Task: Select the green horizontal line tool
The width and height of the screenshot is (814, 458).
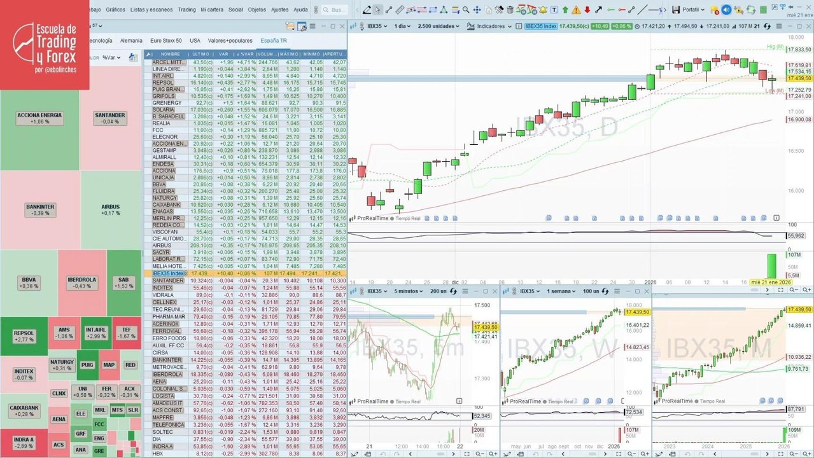Action: (x=611, y=10)
